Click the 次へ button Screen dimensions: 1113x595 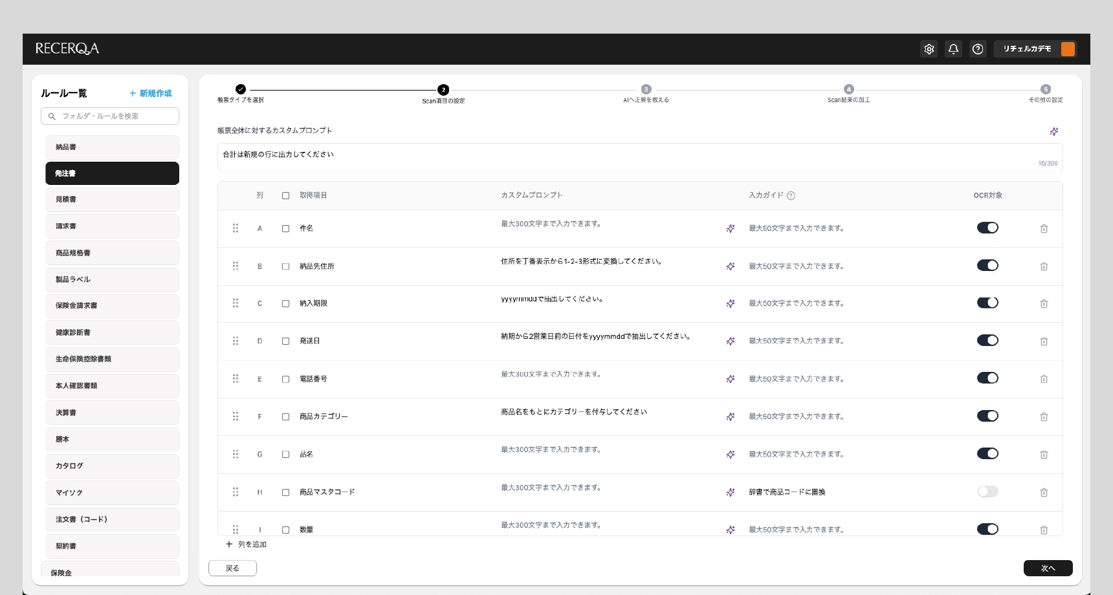click(1048, 568)
